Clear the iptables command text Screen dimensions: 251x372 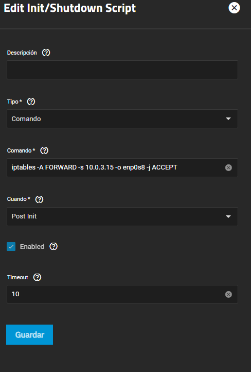click(228, 168)
